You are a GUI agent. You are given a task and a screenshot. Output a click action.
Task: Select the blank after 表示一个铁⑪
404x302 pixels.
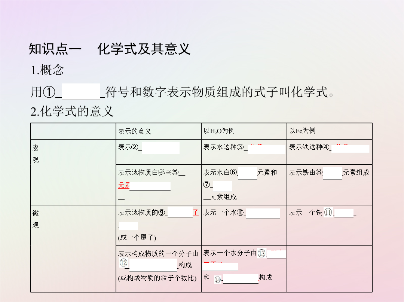click(x=344, y=213)
